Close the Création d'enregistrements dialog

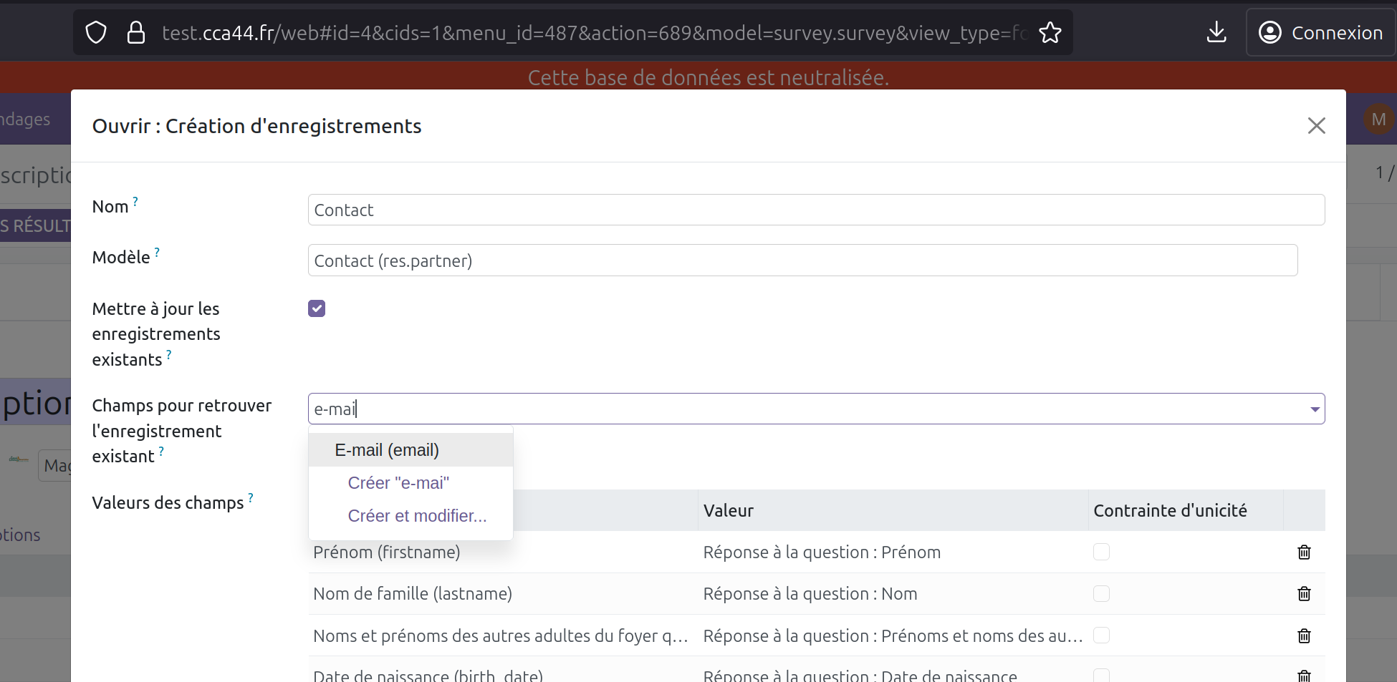pyautogui.click(x=1316, y=126)
